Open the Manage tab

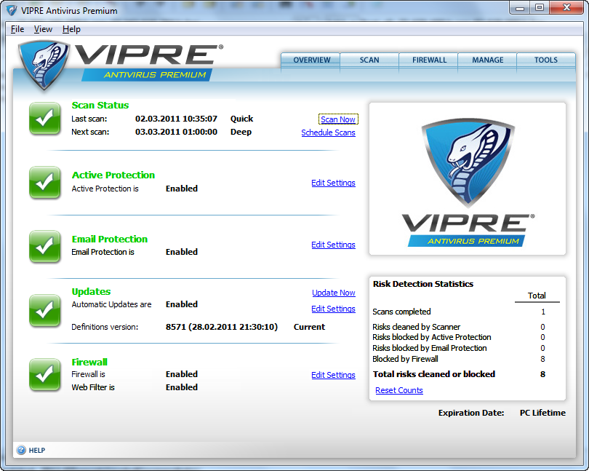[x=487, y=60]
